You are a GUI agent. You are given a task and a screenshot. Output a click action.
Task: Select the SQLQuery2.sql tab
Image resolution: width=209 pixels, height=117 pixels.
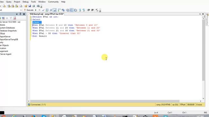(x=47, y=14)
